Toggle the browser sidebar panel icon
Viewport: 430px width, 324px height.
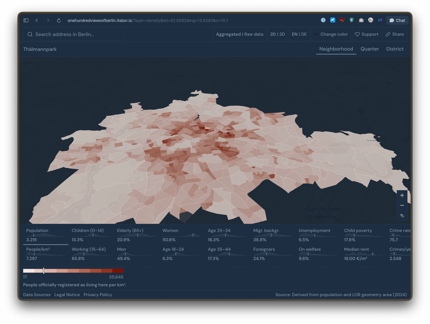26,20
